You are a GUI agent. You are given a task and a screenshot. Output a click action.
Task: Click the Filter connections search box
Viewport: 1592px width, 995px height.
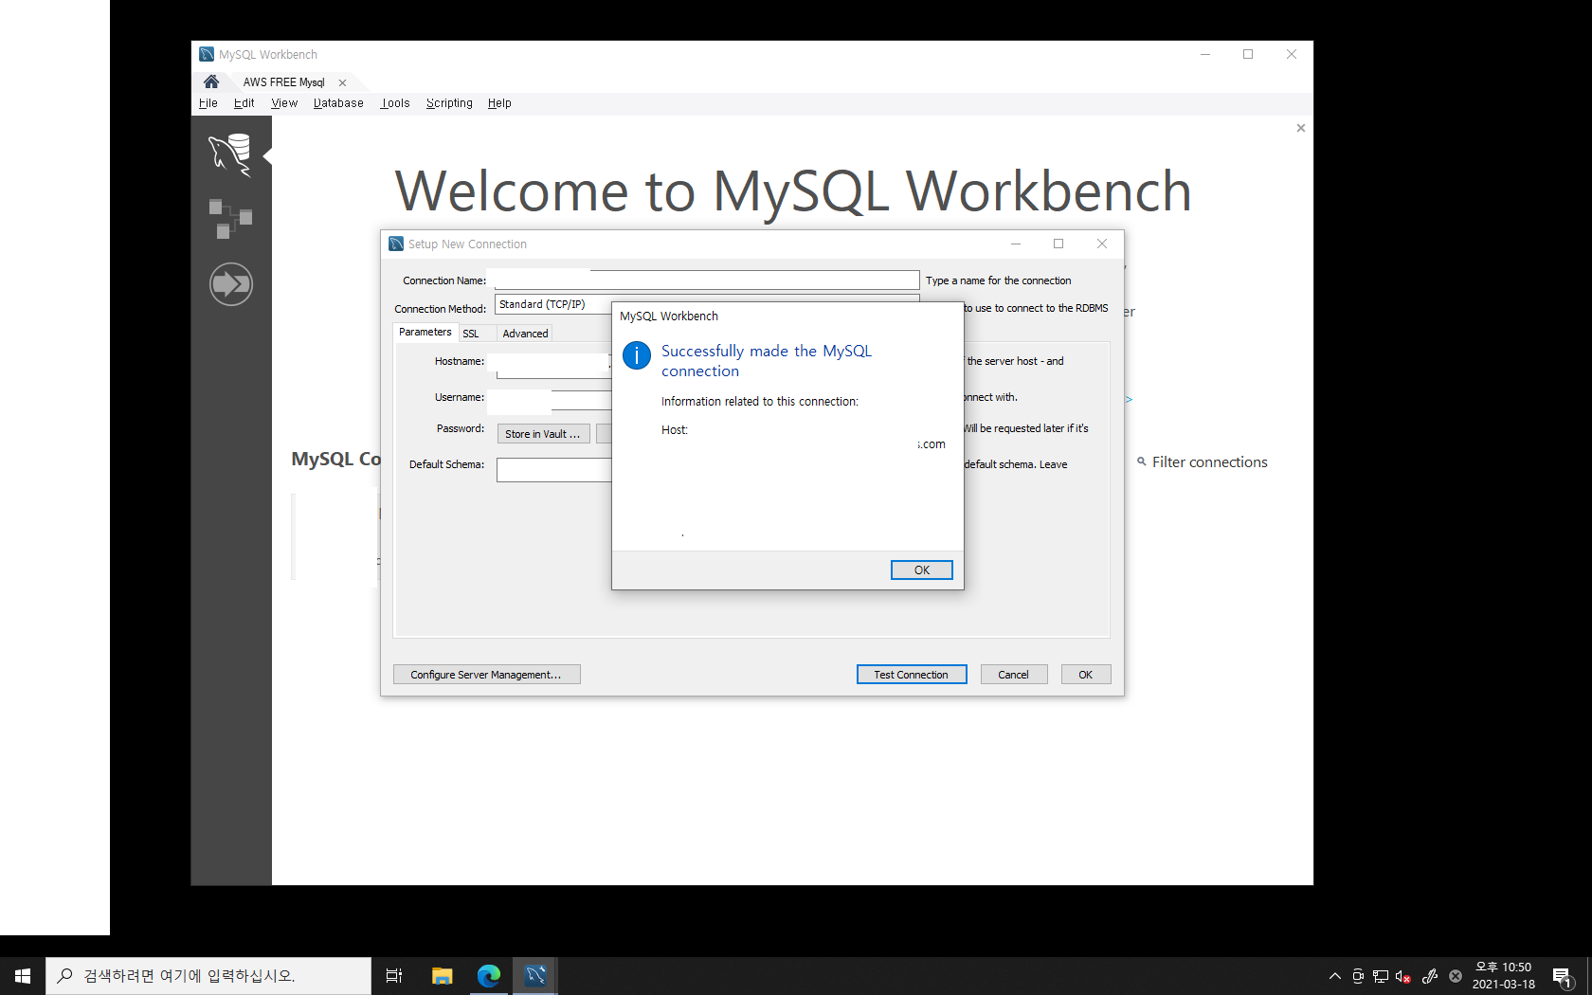[1210, 462]
